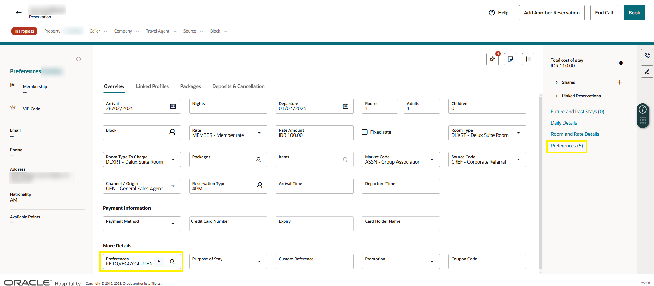
Task: Refresh the profile panel
Action: coord(79,59)
